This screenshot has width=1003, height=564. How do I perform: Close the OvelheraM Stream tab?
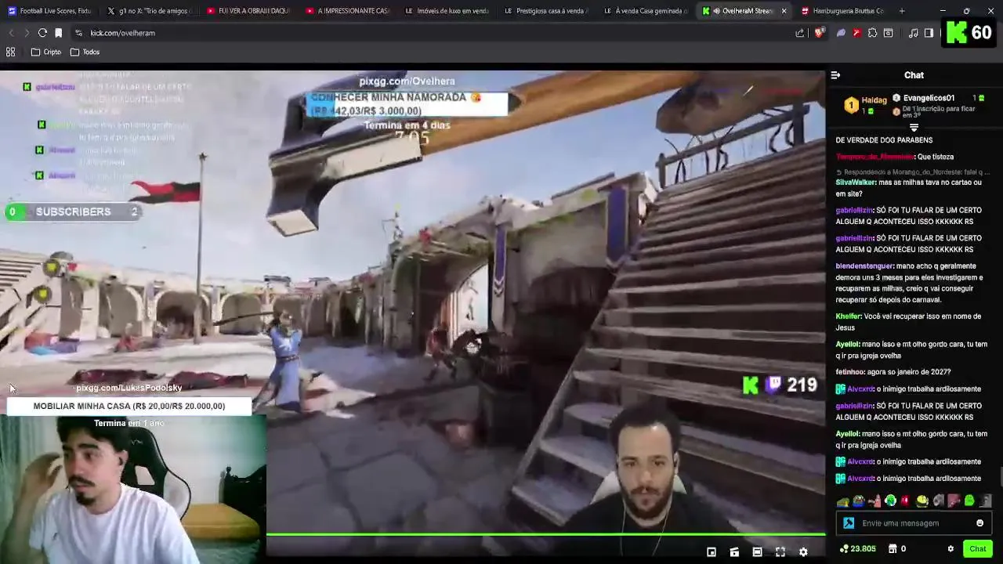[784, 11]
